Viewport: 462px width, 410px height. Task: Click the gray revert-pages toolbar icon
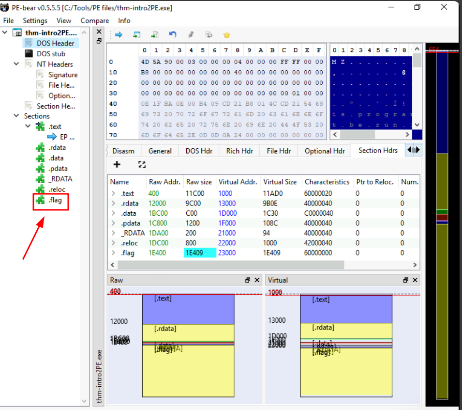(209, 35)
